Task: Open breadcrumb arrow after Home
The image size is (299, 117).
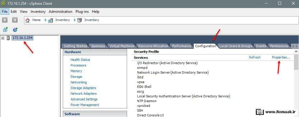Action: pyautogui.click(x=46, y=20)
